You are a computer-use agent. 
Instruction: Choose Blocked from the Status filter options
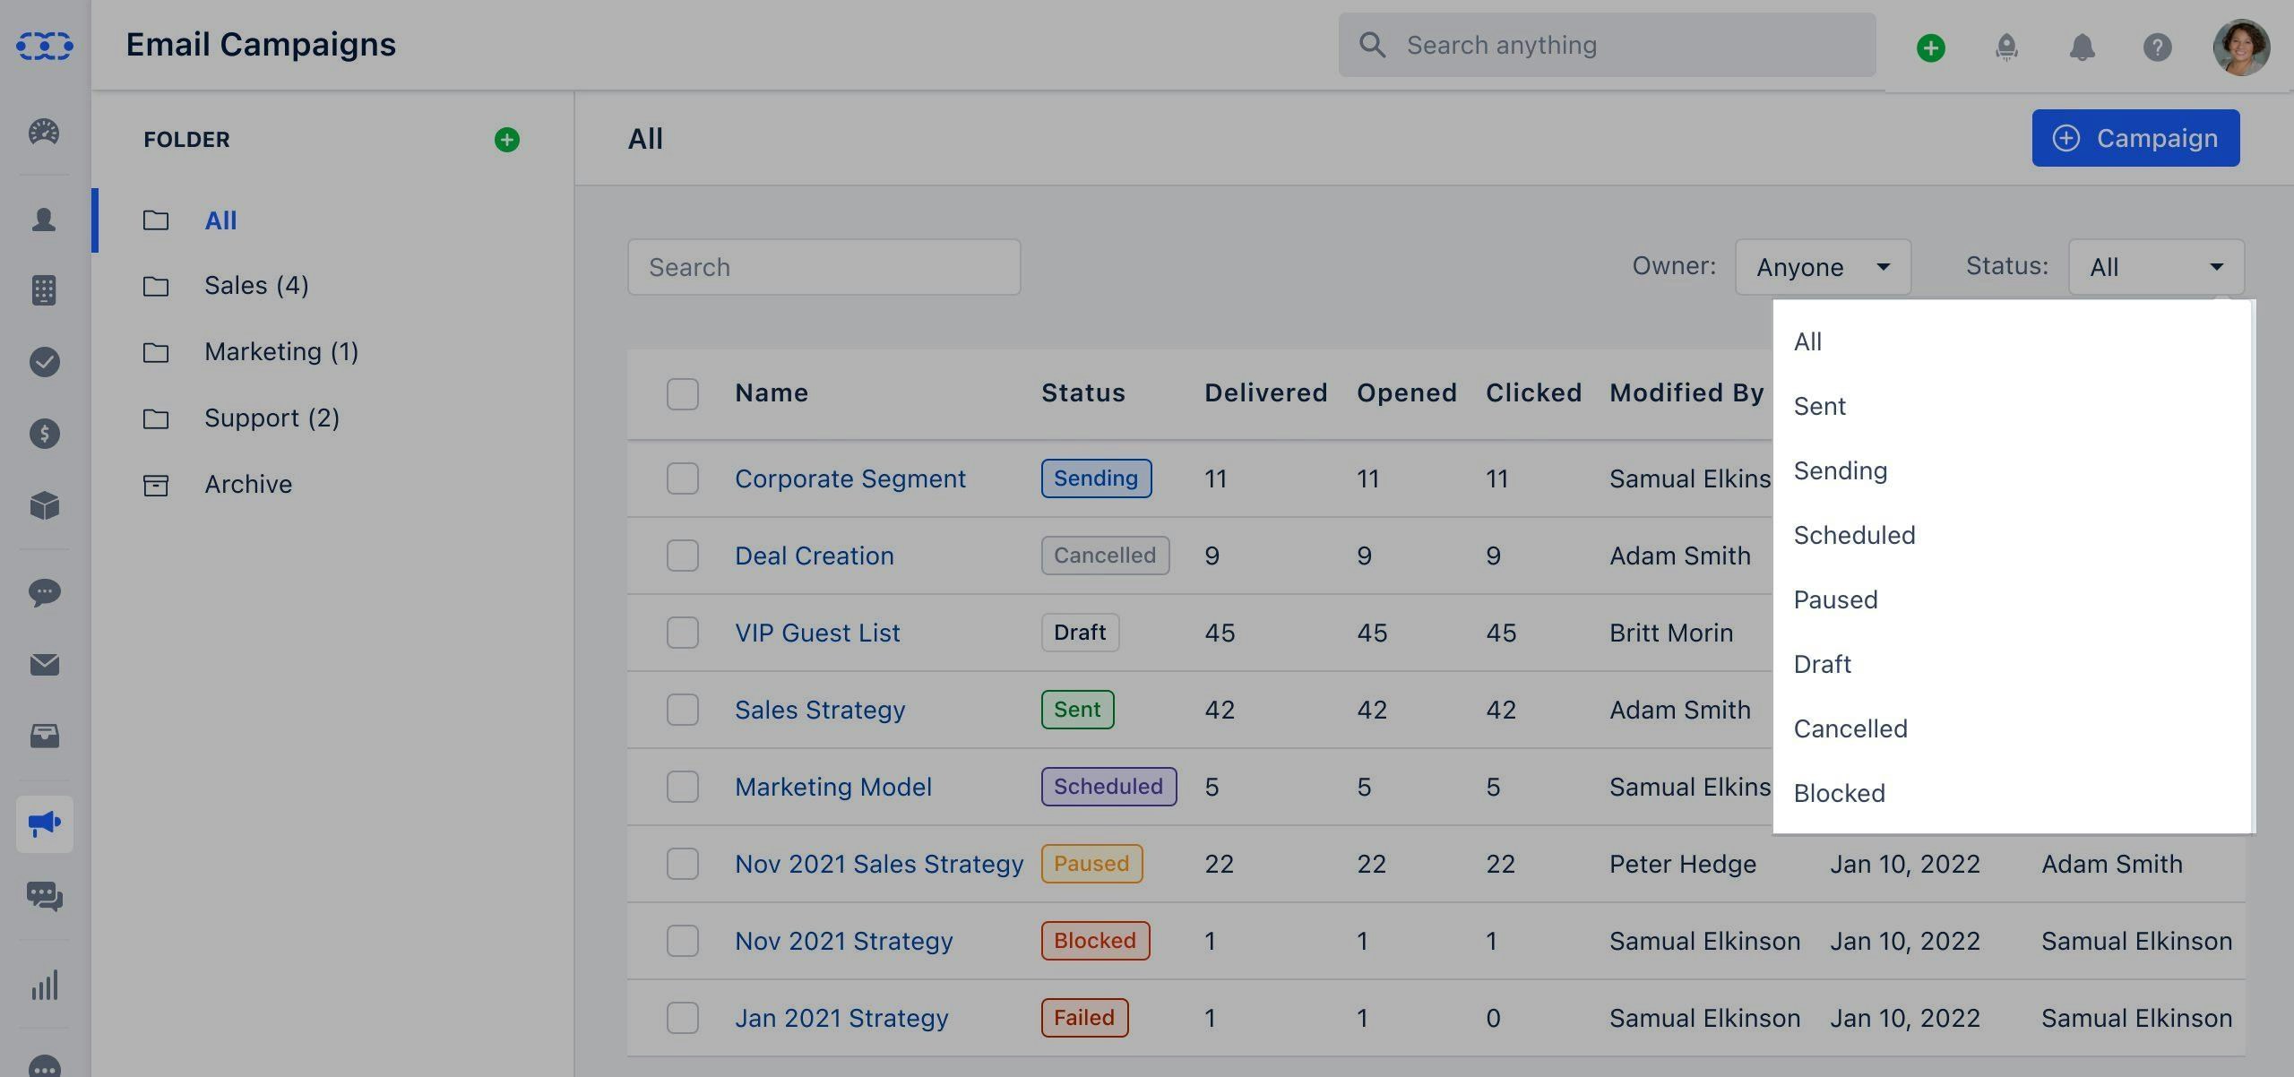pos(1839,793)
